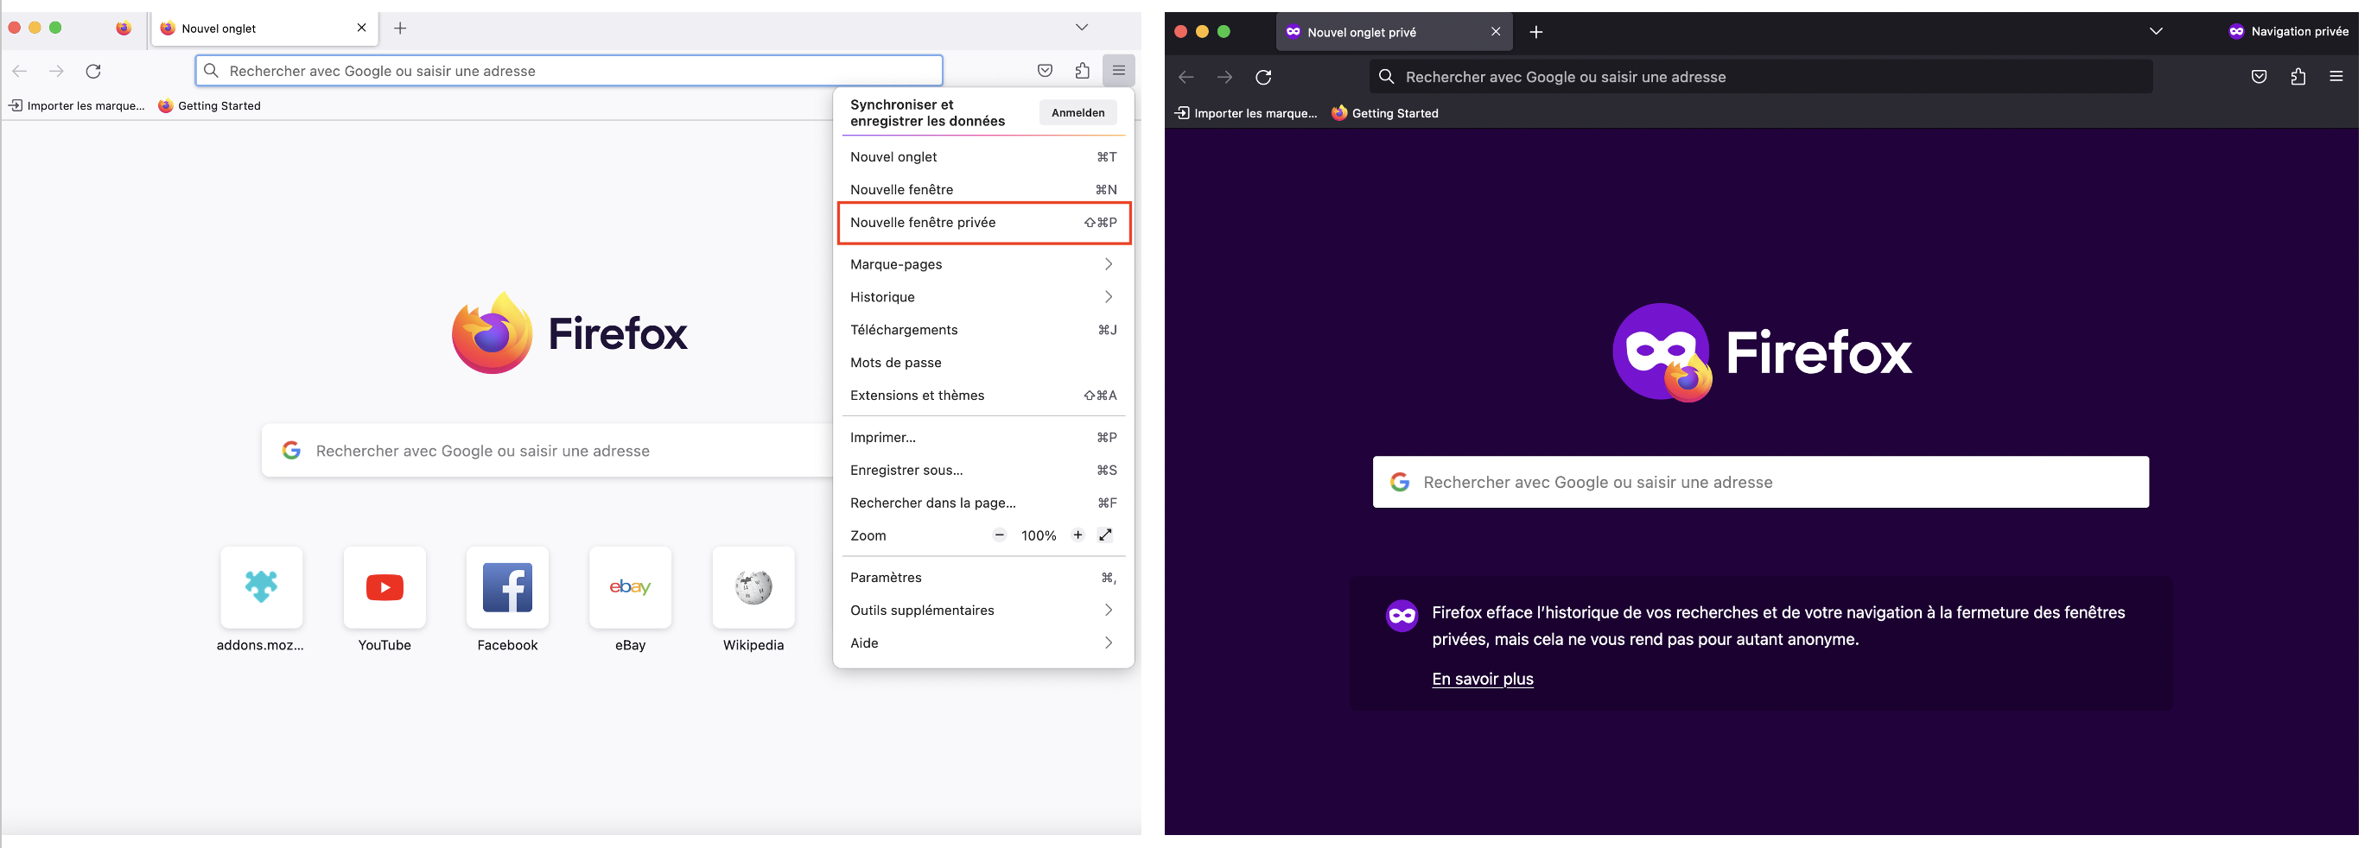This screenshot has height=848, width=2371.
Task: Open Extensions puzzle icon in private window
Action: 2298,77
